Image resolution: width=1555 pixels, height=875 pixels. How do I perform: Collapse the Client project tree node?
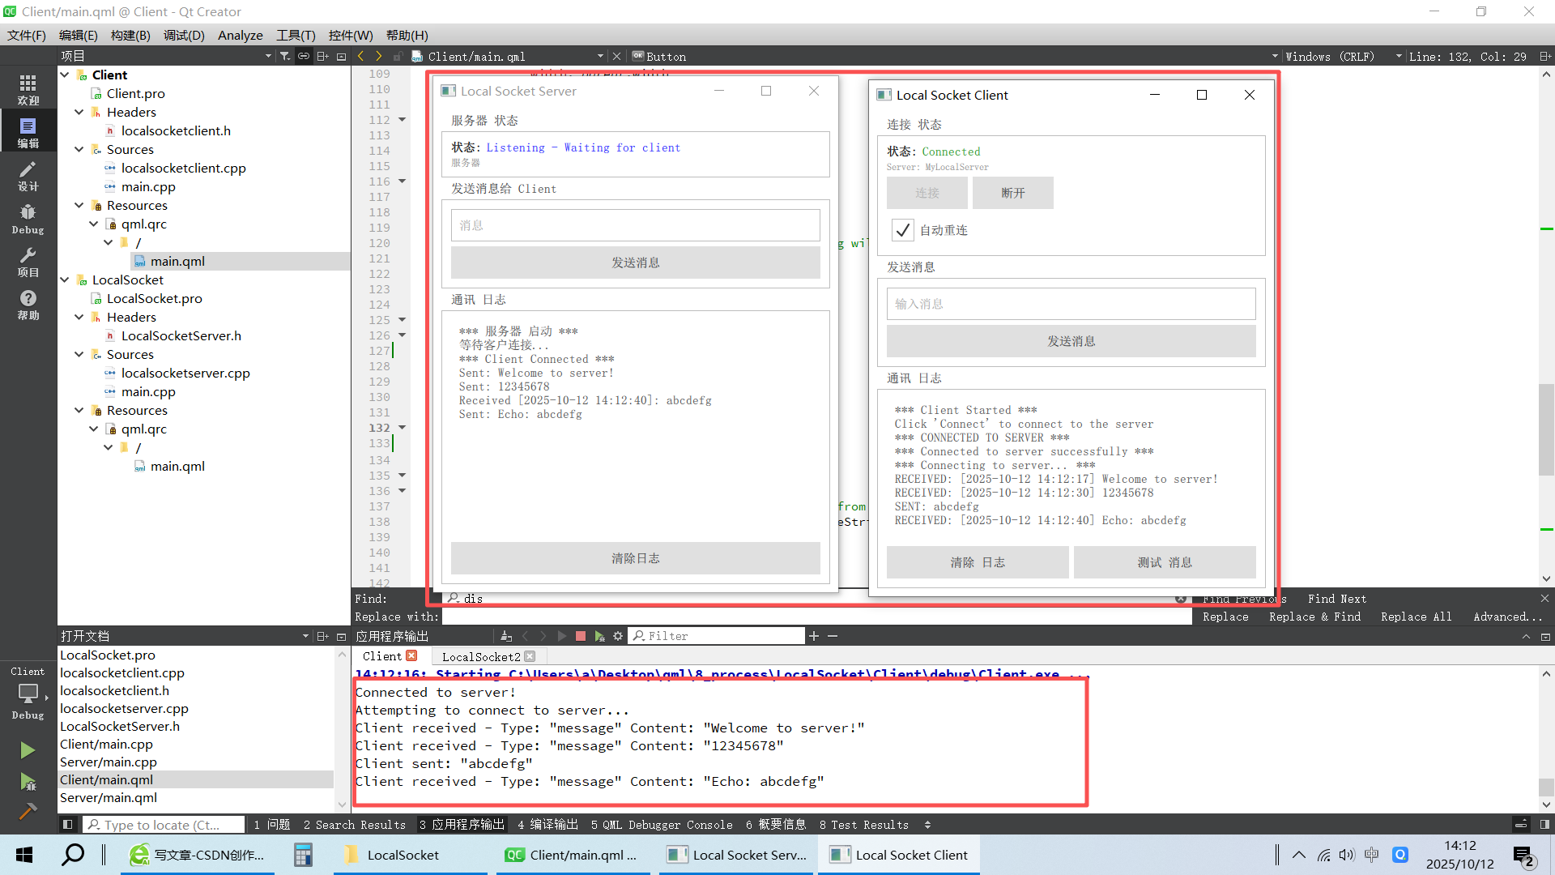click(x=65, y=75)
